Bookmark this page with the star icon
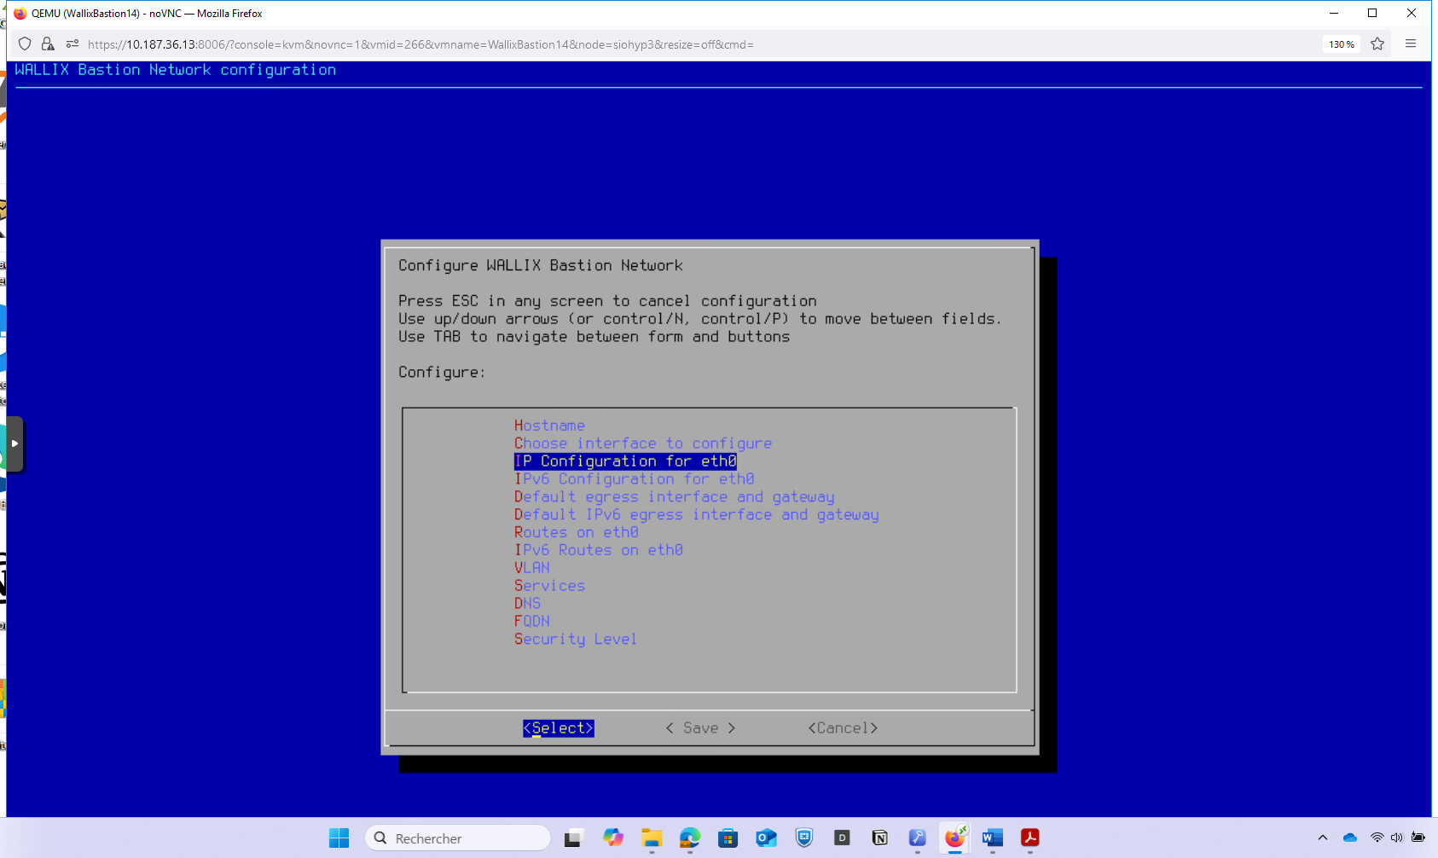The height and width of the screenshot is (858, 1438). click(1377, 44)
